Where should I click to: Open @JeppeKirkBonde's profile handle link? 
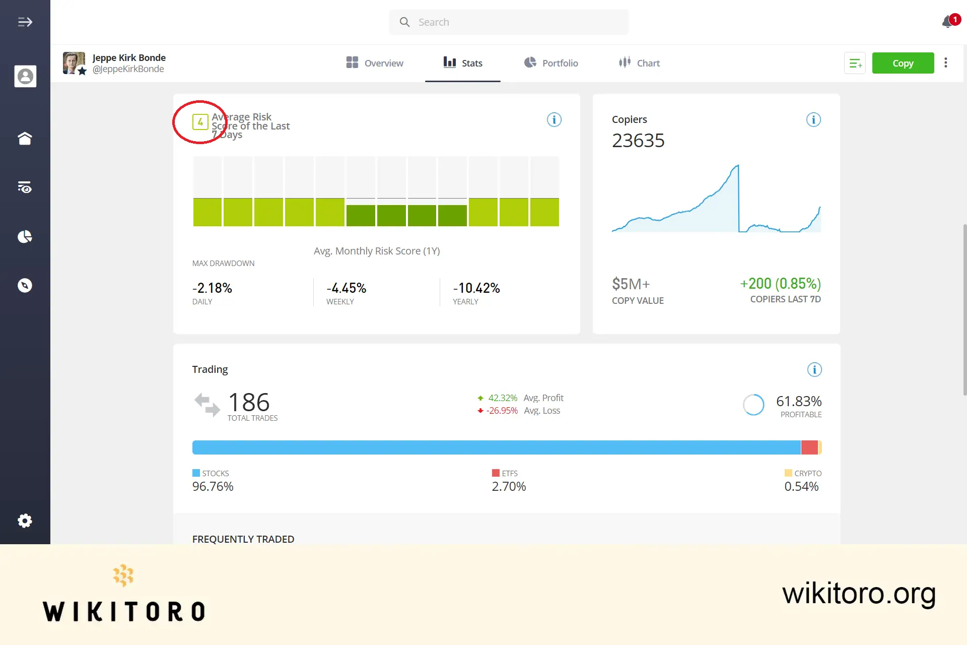coord(128,69)
